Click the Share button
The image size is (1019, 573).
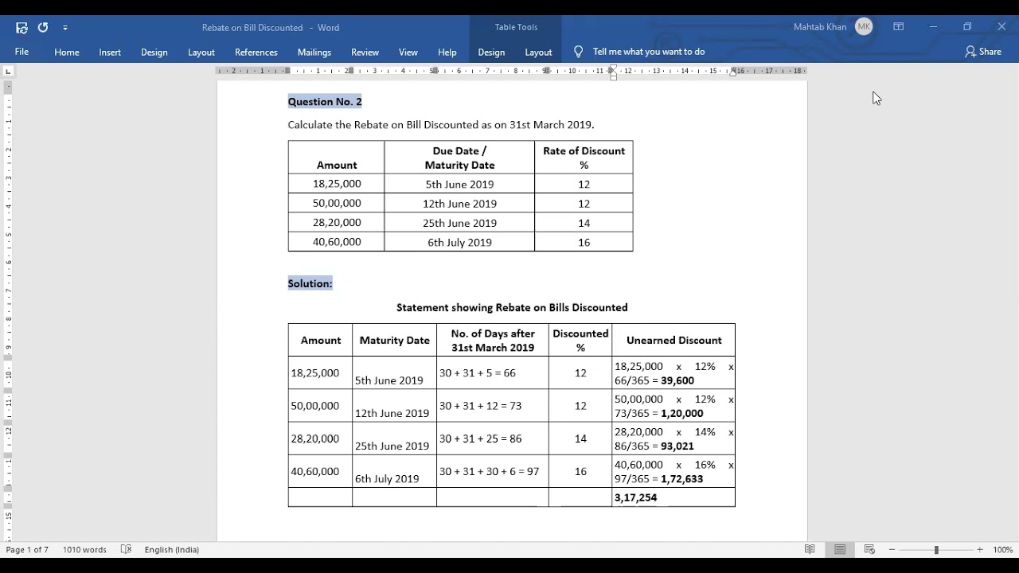point(983,52)
